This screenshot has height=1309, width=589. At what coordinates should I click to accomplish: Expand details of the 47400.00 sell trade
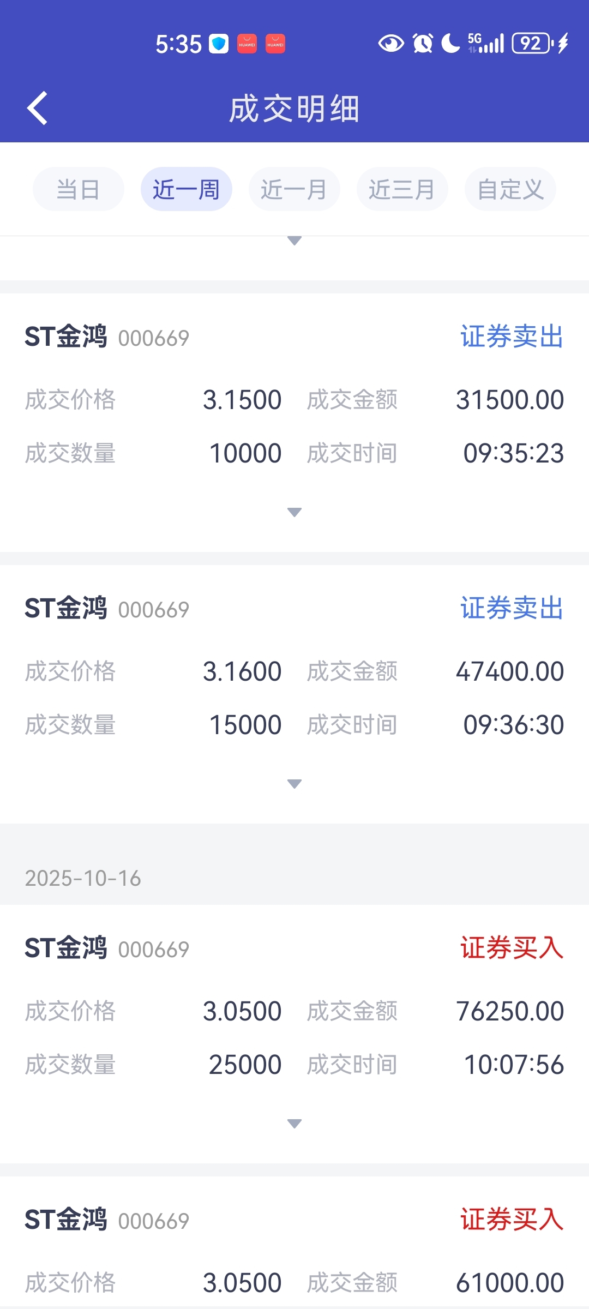click(294, 784)
